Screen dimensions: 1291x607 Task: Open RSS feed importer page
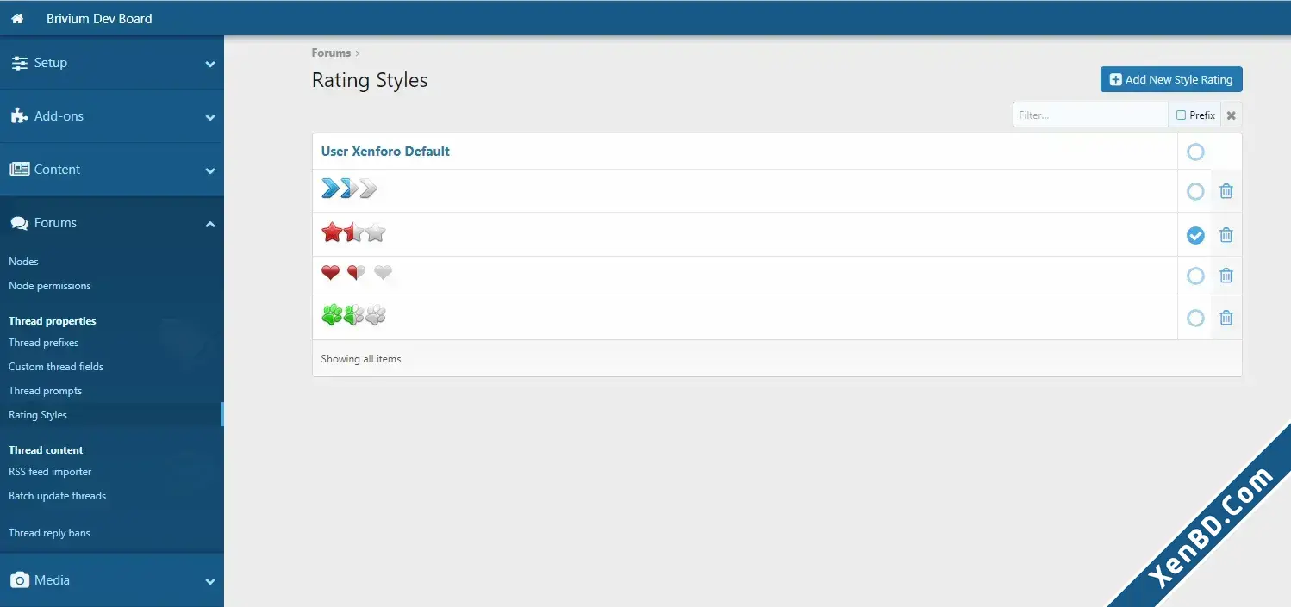coord(50,472)
